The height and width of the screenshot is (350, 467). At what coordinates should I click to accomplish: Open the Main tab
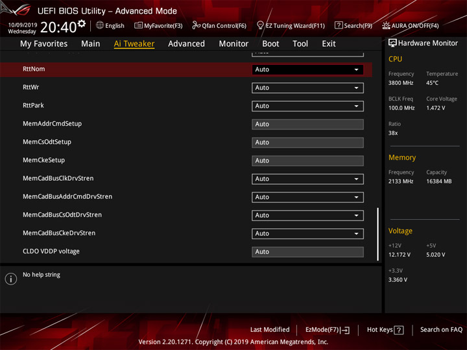pos(91,44)
